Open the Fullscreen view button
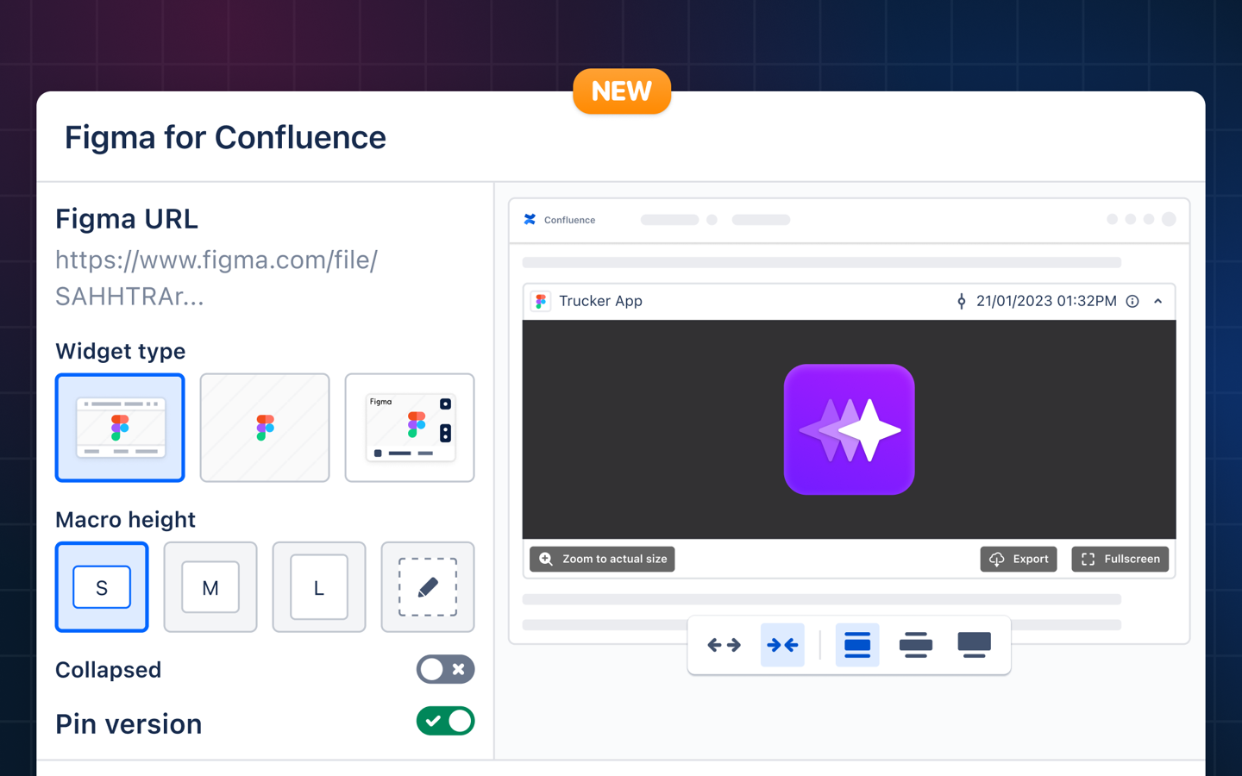The image size is (1242, 776). (1120, 559)
